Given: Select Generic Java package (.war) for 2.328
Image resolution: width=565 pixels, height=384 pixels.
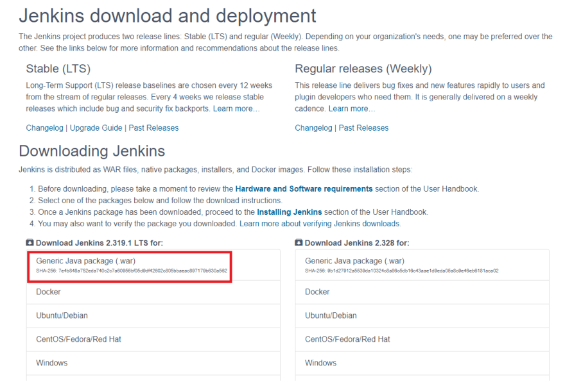Looking at the screenshot, I should click(422, 265).
